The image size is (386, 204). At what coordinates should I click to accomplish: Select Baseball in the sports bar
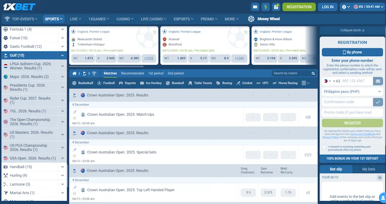point(175,83)
